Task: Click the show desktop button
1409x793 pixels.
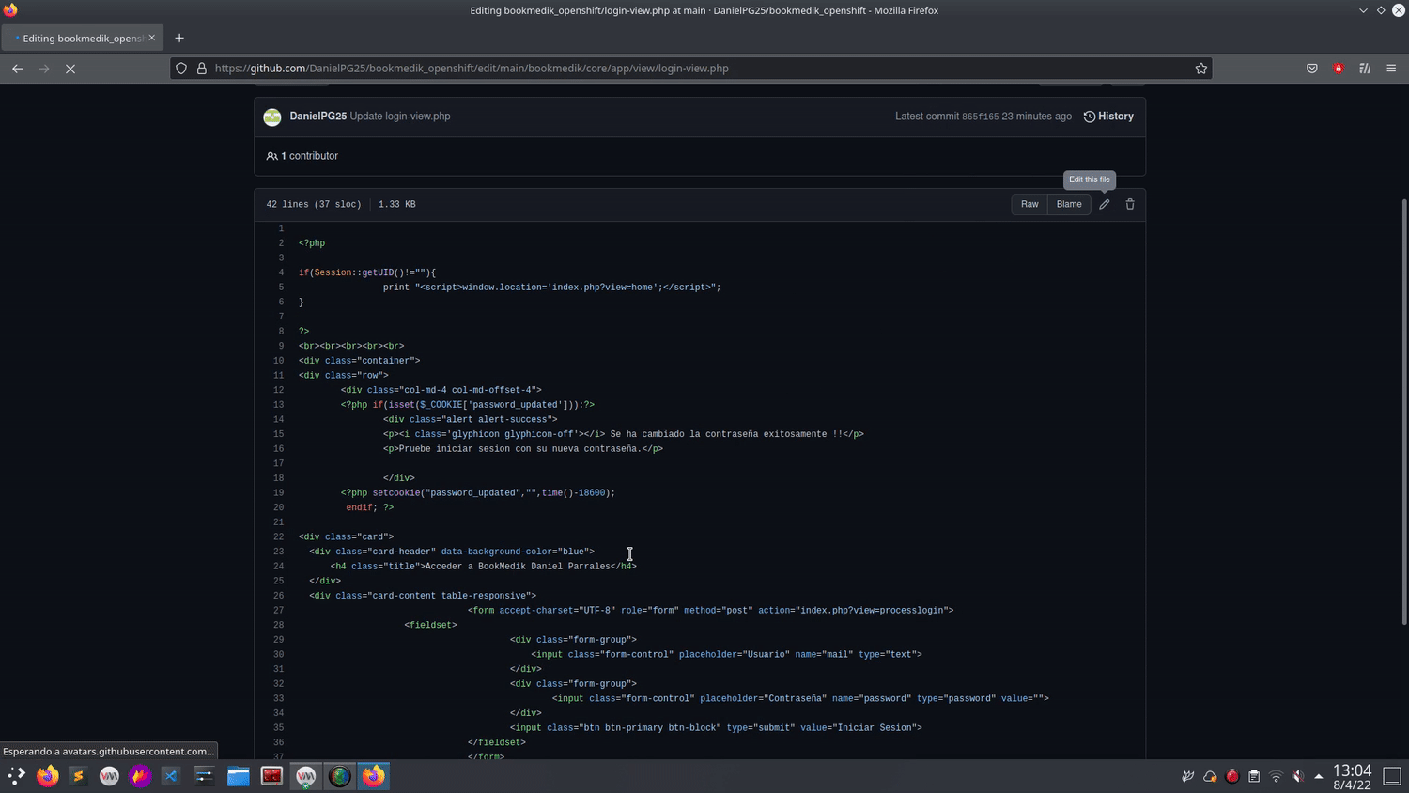Action: click(1393, 776)
